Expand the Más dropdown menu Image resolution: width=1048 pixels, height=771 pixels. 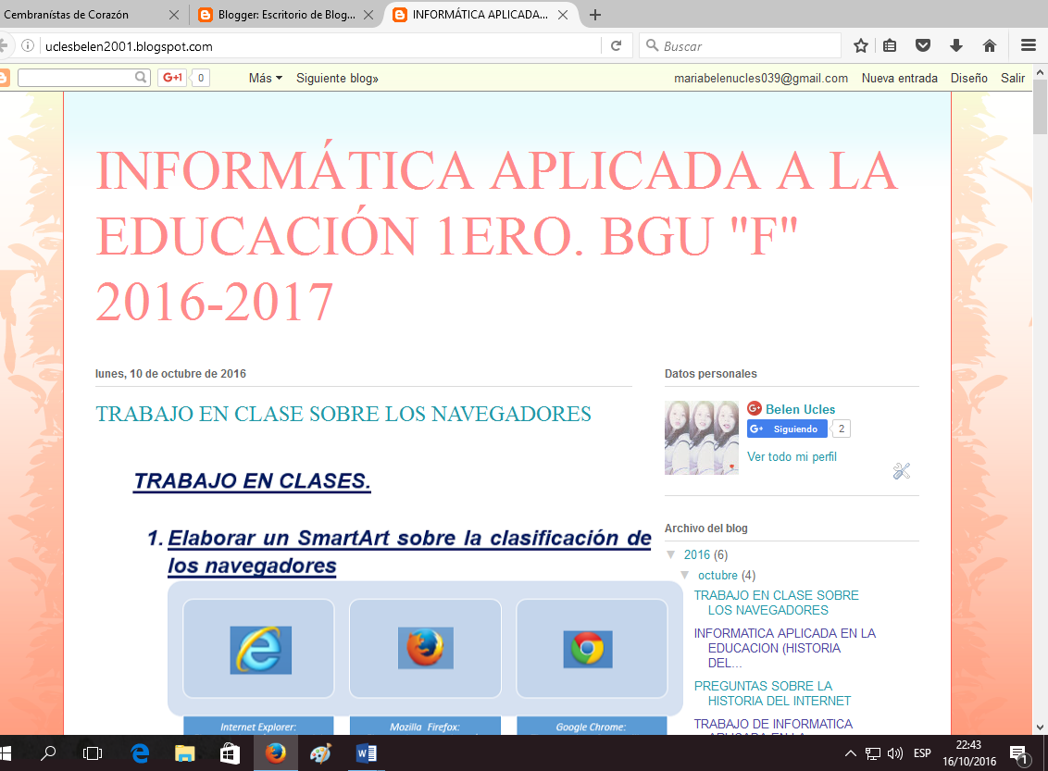pyautogui.click(x=266, y=78)
